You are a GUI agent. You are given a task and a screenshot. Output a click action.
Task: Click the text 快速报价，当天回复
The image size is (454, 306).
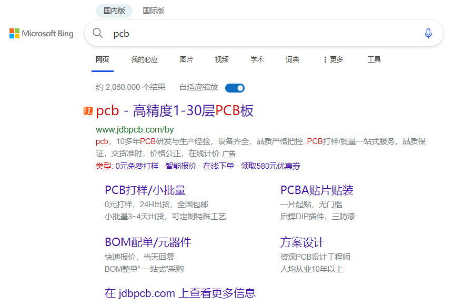(139, 257)
